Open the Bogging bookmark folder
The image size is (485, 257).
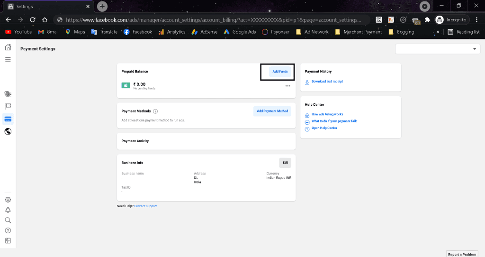(401, 32)
